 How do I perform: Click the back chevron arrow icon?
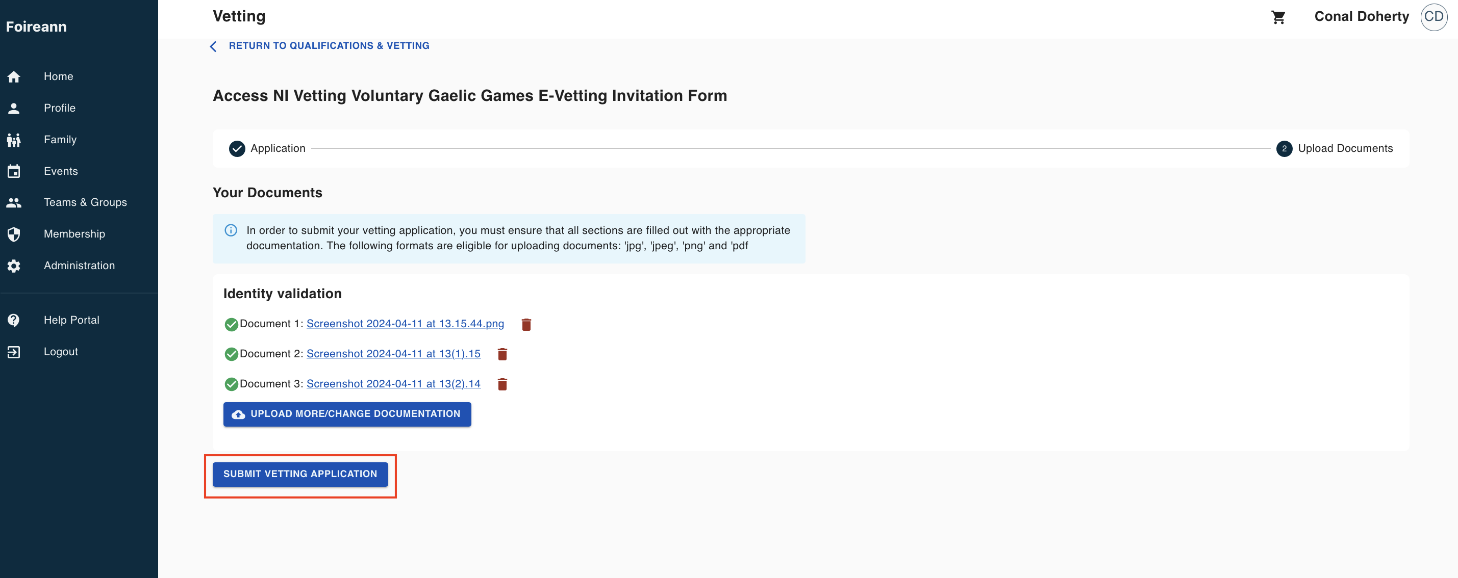tap(213, 46)
